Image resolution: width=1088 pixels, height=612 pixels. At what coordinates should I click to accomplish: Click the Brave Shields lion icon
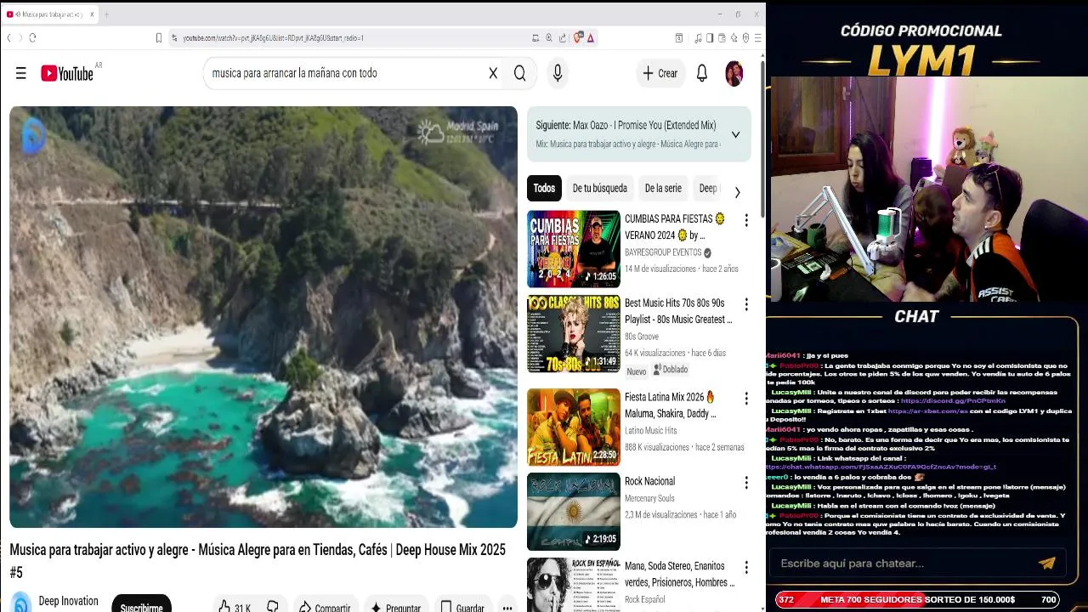[x=578, y=37]
